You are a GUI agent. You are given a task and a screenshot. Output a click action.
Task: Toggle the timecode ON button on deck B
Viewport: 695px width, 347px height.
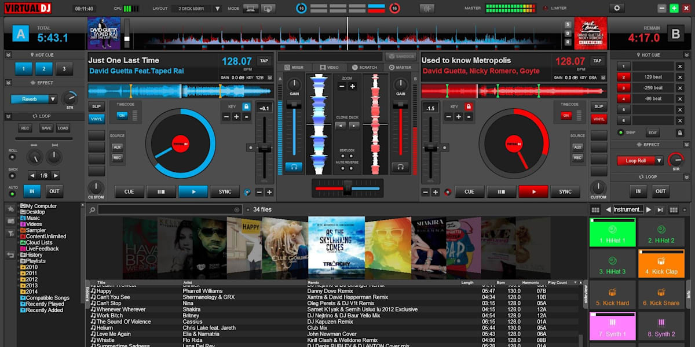pos(566,115)
